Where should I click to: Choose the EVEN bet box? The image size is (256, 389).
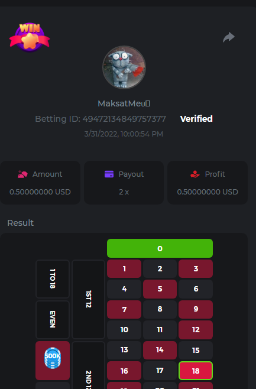click(53, 319)
